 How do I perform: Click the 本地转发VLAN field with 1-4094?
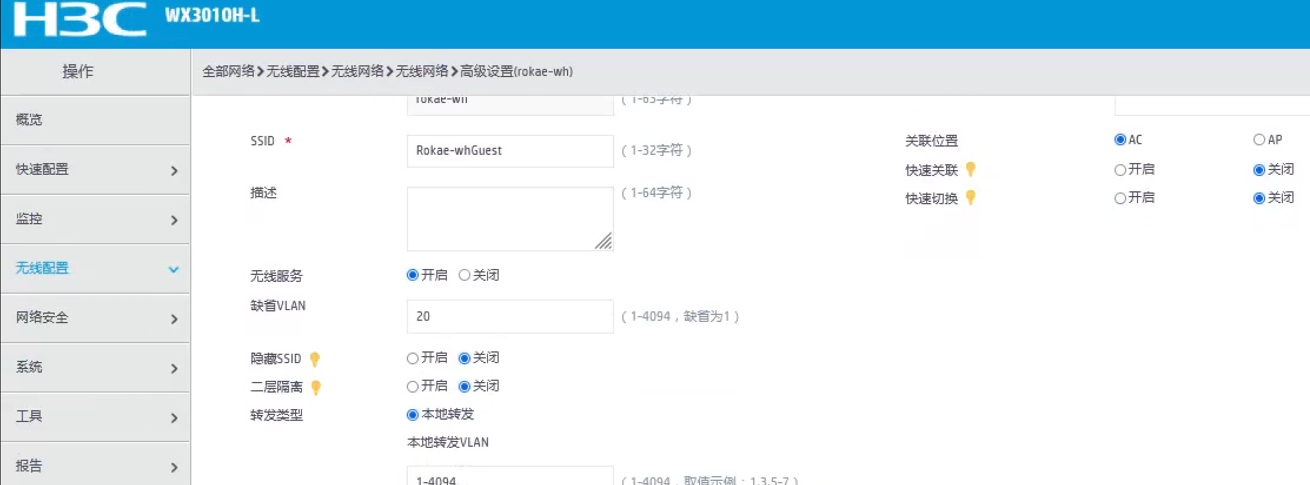click(510, 476)
